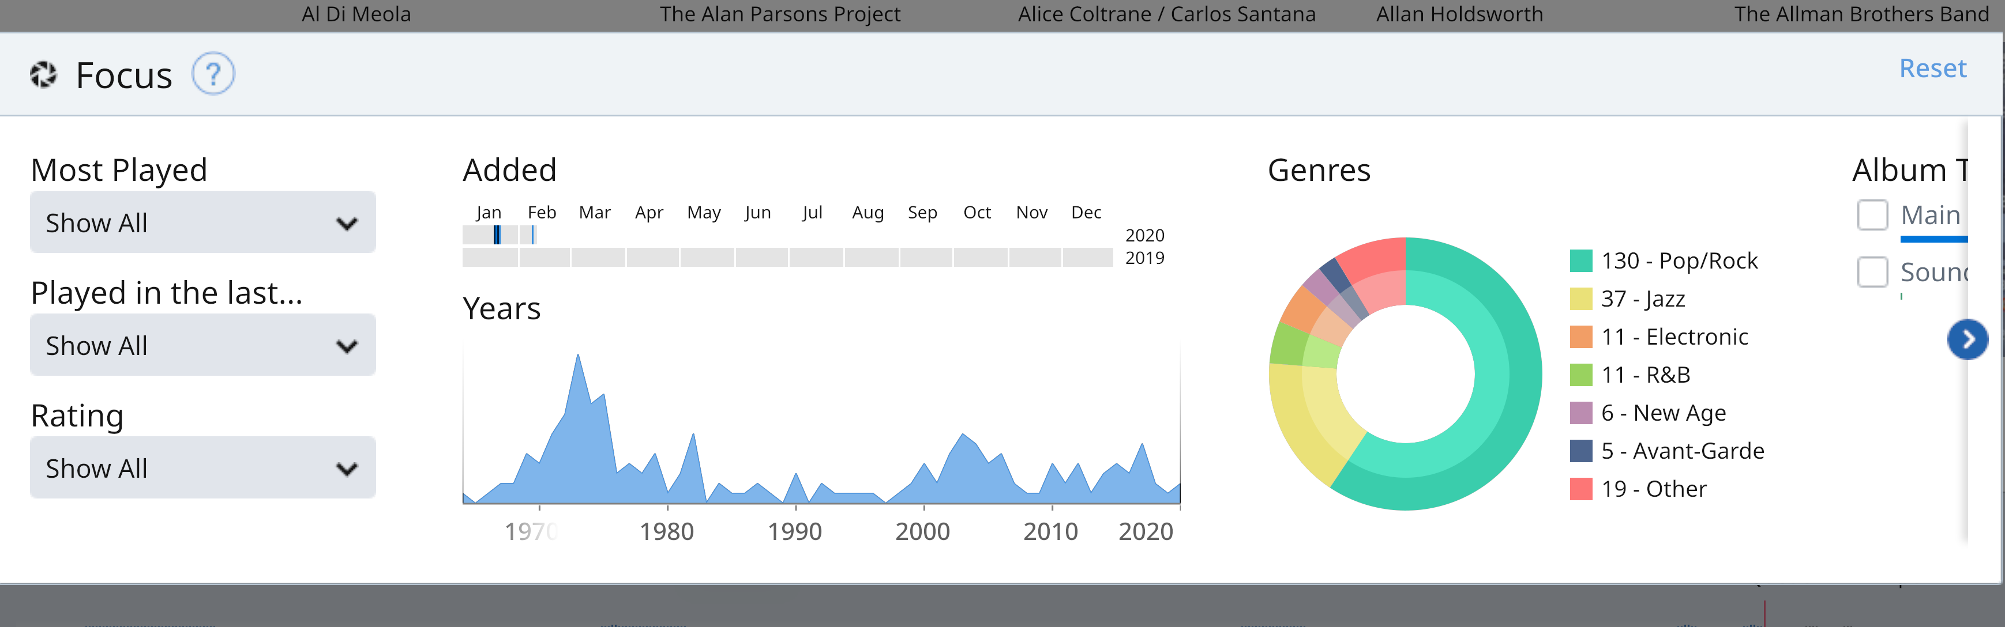Toggle the Soundtrack album type checkbox

pos(1872,272)
